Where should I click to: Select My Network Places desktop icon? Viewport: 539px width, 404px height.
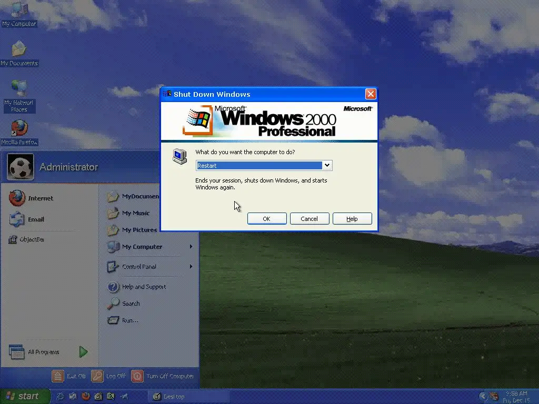pyautogui.click(x=19, y=96)
